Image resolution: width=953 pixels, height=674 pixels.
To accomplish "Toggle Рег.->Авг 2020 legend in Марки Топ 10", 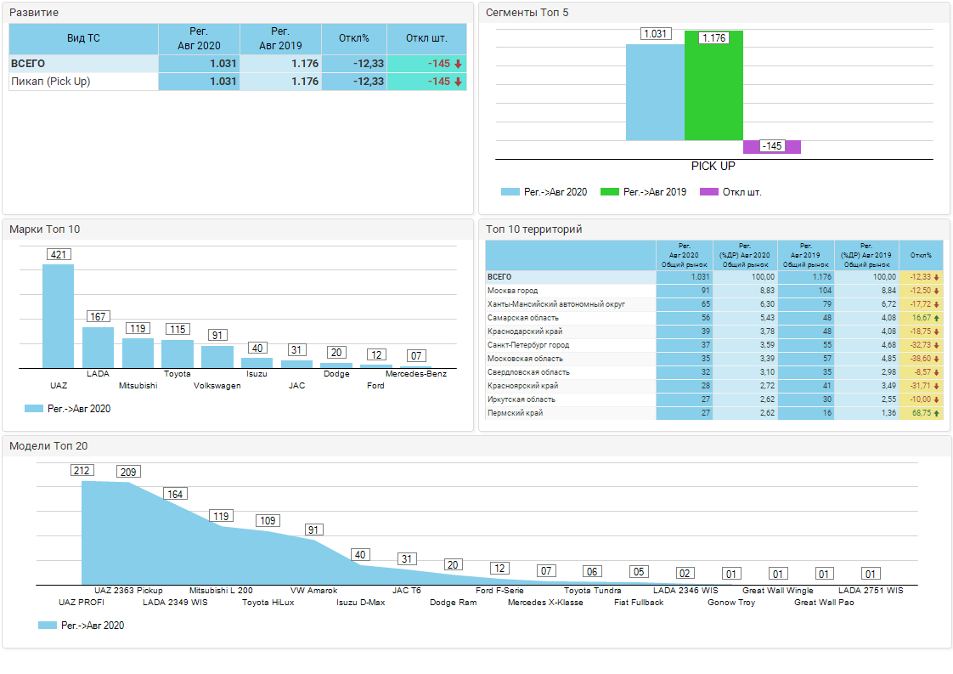I will coord(68,409).
